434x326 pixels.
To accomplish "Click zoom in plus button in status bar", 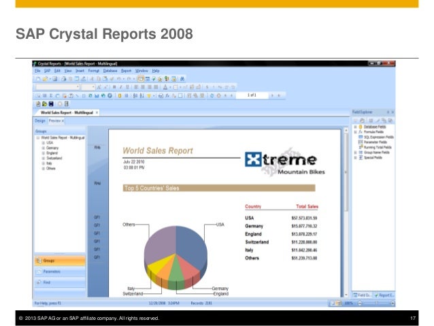I will pyautogui.click(x=393, y=304).
